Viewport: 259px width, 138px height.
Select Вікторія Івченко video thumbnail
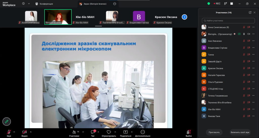(58, 17)
